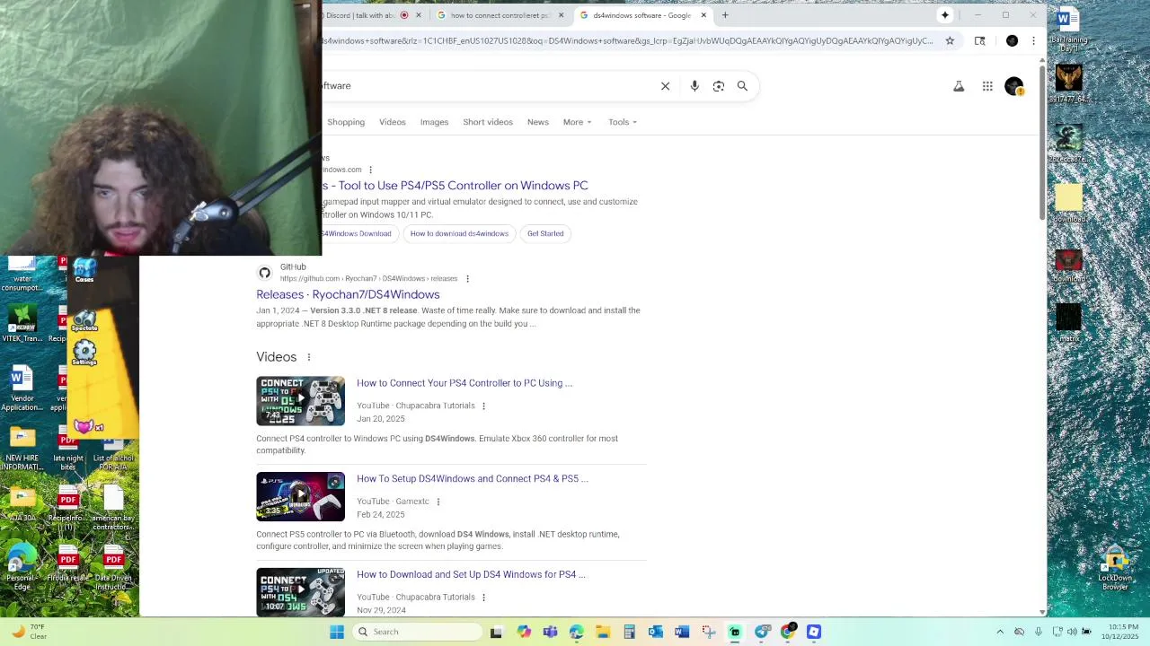The width and height of the screenshot is (1150, 646).
Task: Click the 3:35 PS5 video thumbnail
Action: tap(300, 497)
